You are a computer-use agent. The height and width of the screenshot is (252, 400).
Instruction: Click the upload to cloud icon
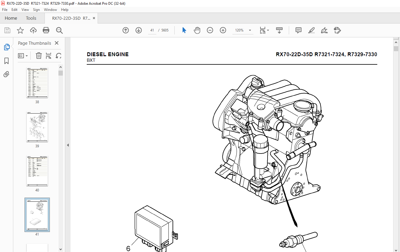pyautogui.click(x=33, y=30)
